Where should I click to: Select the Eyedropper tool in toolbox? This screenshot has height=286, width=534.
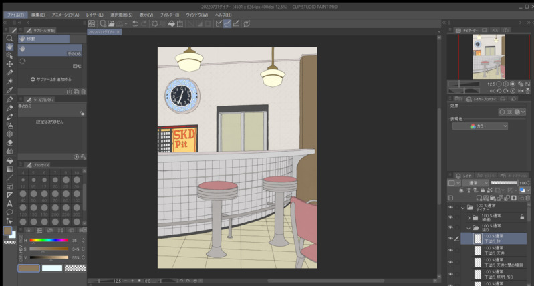click(9, 90)
